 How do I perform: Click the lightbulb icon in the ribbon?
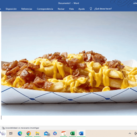click(x=91, y=9)
